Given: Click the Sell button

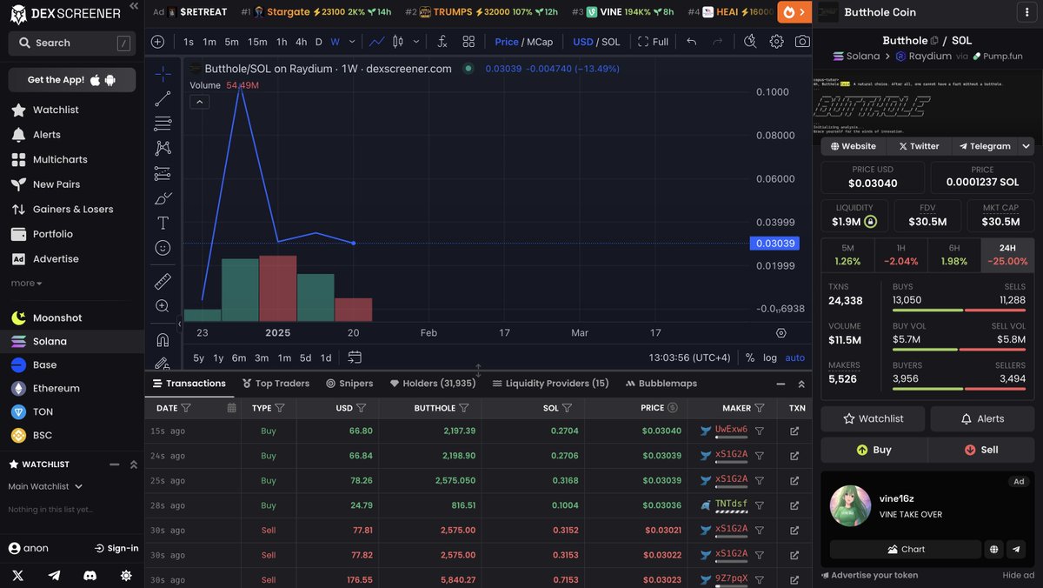Looking at the screenshot, I should (981, 450).
